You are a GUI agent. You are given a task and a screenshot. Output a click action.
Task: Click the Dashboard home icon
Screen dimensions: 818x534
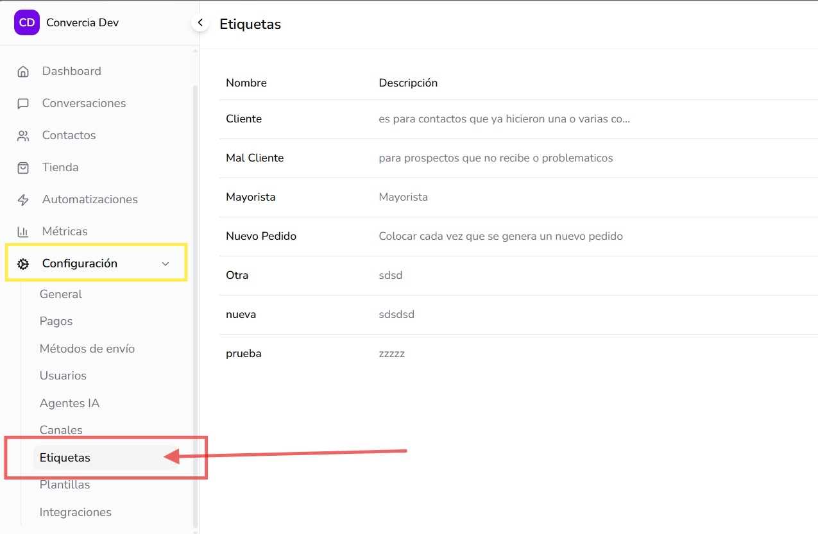click(23, 71)
